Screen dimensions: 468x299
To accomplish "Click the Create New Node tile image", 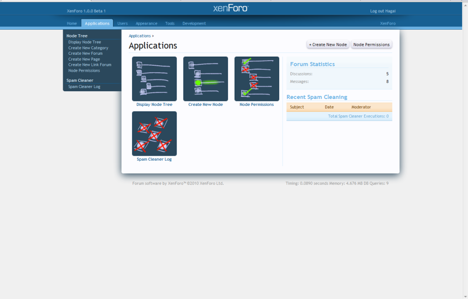I will point(206,79).
